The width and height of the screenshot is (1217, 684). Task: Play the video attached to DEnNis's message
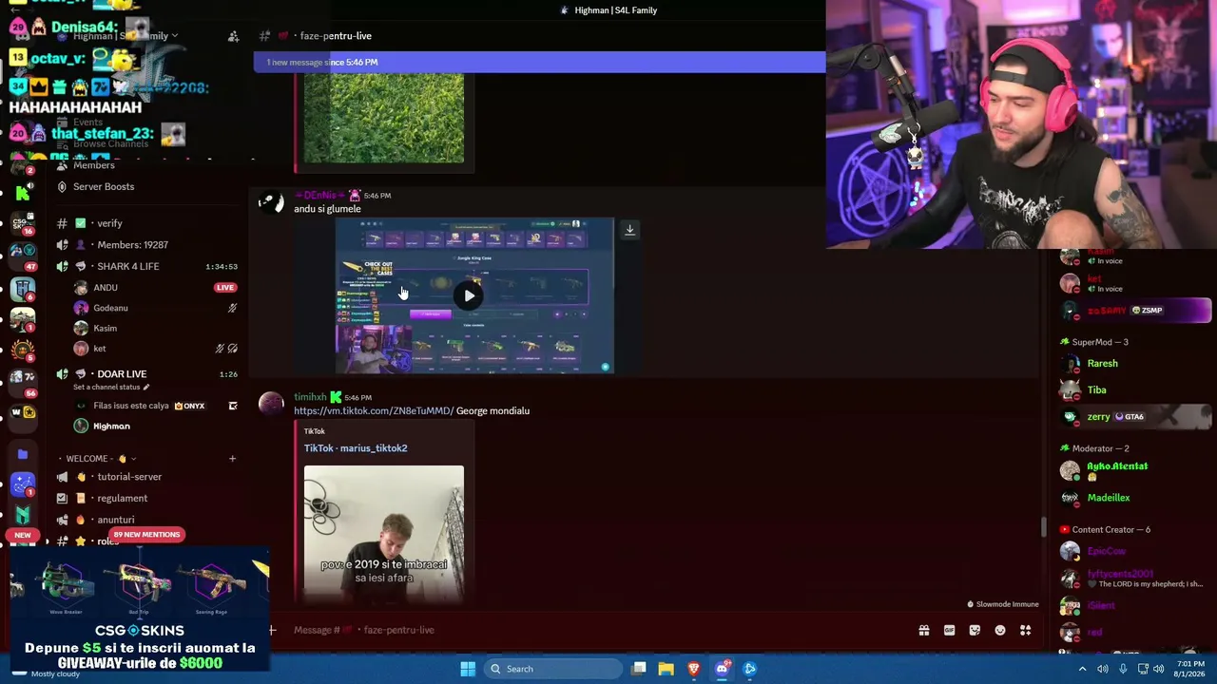(470, 295)
